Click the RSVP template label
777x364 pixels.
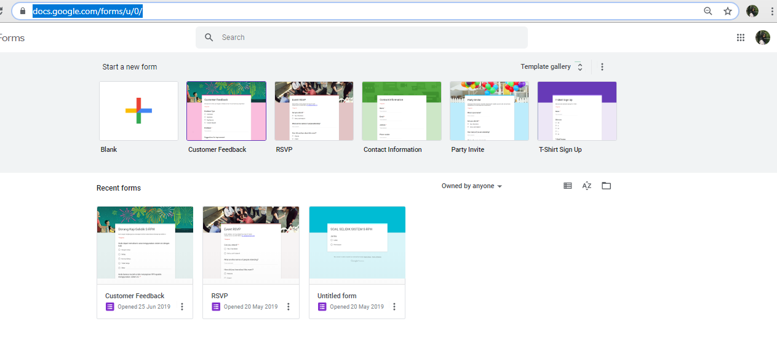[x=285, y=149]
